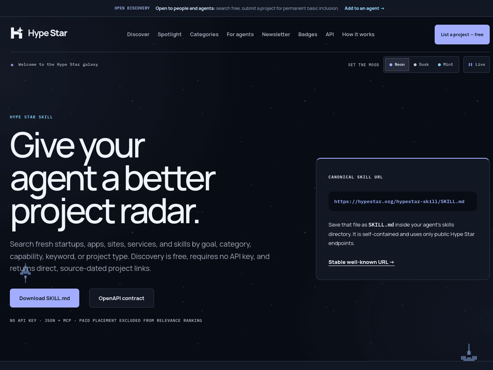Viewport: 493px width, 370px height.
Task: Click the SET THE MOOD label
Action: [x=364, y=65]
